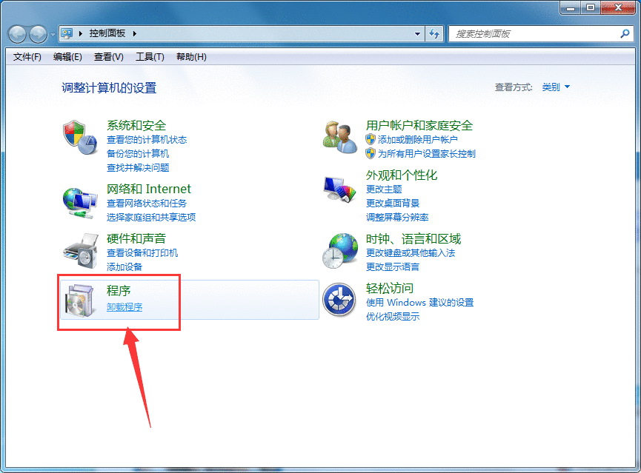Click the refresh icon in the address bar
Viewport: 641px width, 473px height.
tap(435, 33)
